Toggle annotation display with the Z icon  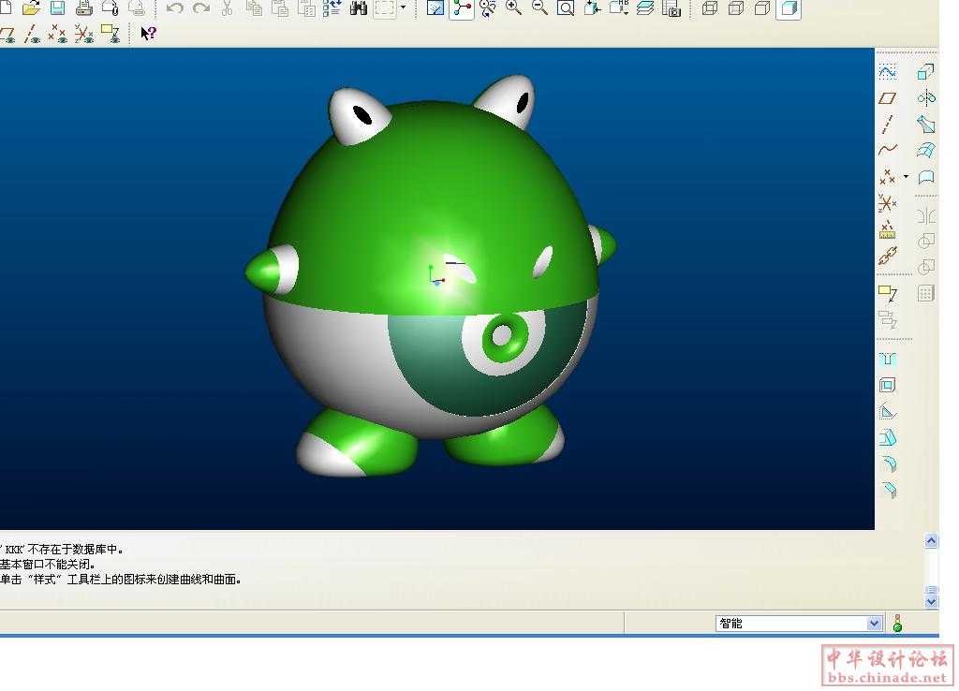tap(111, 34)
